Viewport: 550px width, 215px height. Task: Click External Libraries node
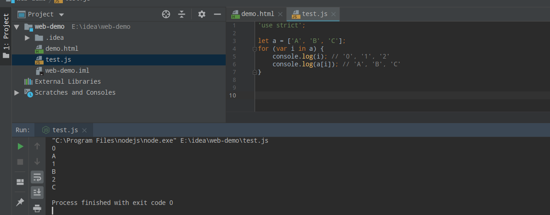pyautogui.click(x=68, y=81)
